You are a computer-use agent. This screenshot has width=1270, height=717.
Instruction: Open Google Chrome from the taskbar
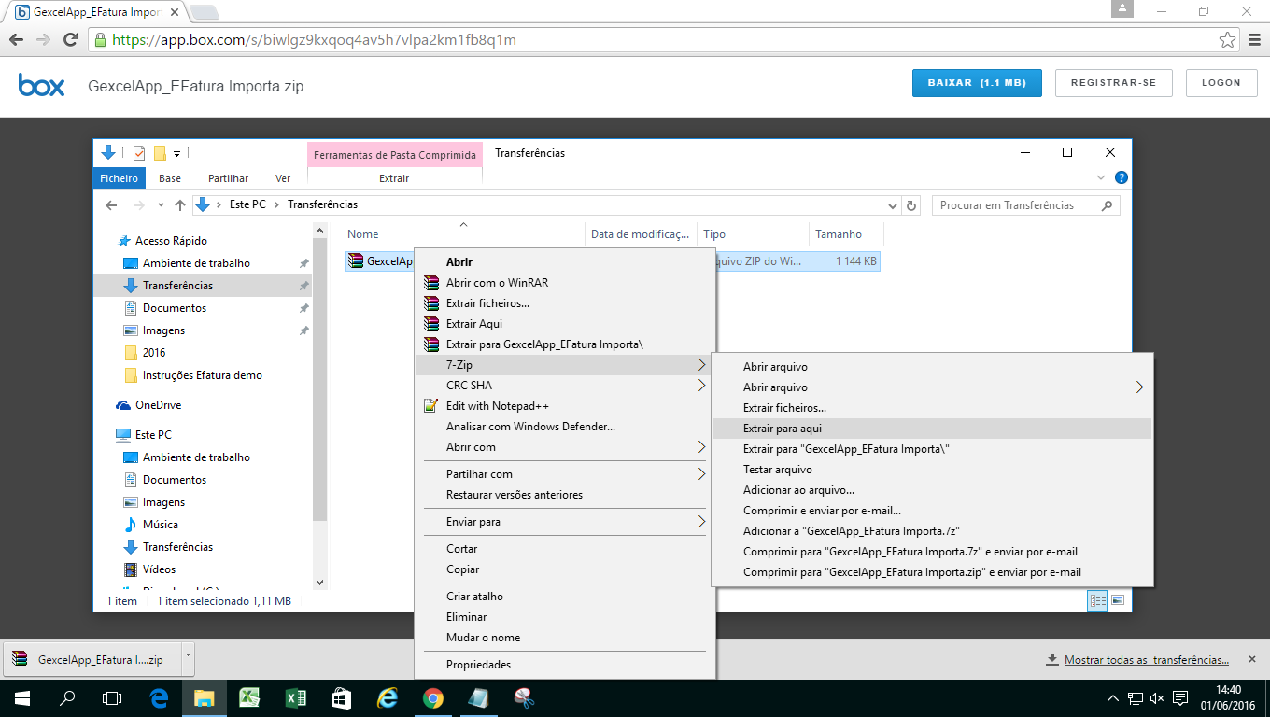432,697
